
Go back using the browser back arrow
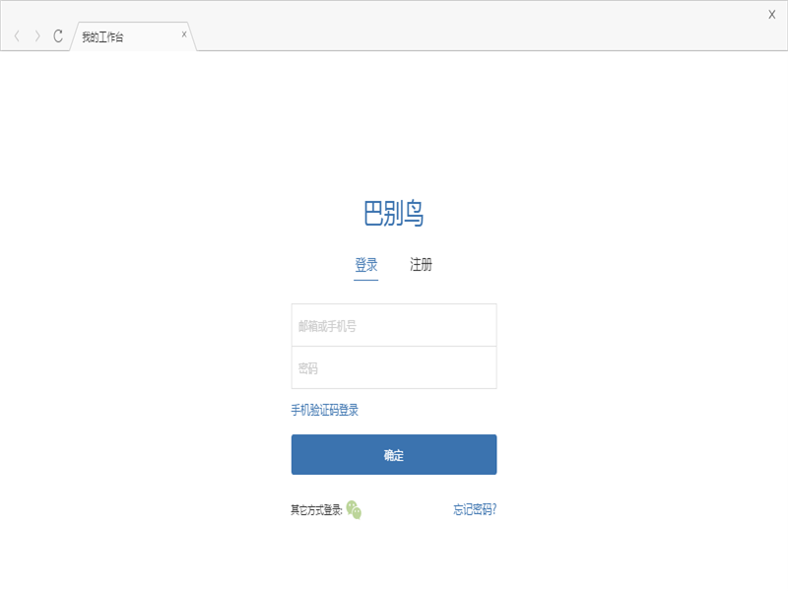(x=17, y=36)
